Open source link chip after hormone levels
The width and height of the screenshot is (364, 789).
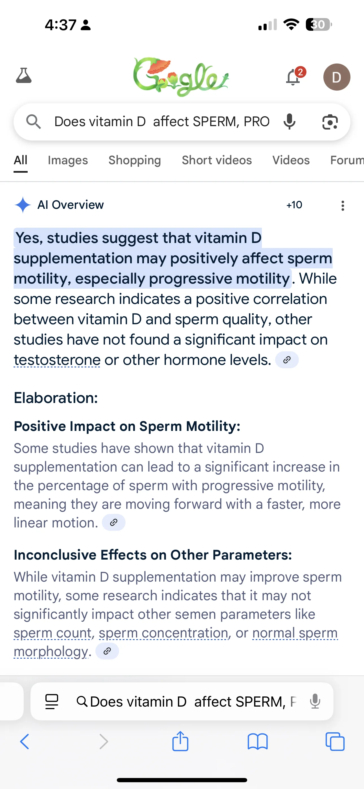pos(287,360)
